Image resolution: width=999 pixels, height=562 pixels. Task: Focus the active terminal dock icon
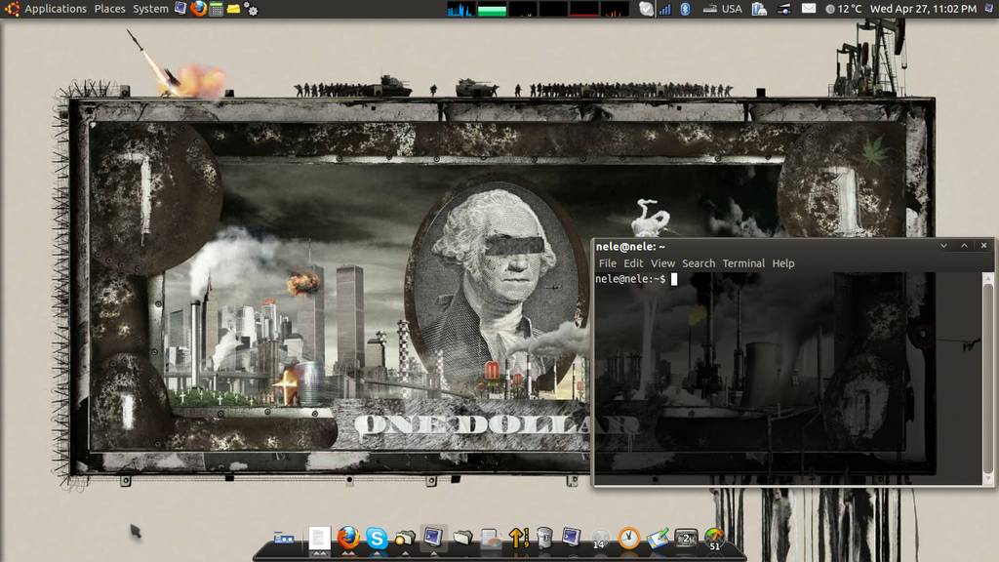[x=432, y=538]
